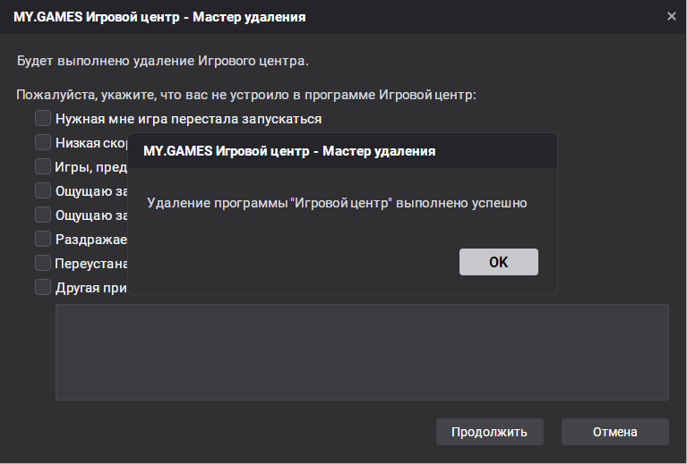687x464 pixels.
Task: Tick the 'Игры, пред...' checkbox
Action: [43, 166]
